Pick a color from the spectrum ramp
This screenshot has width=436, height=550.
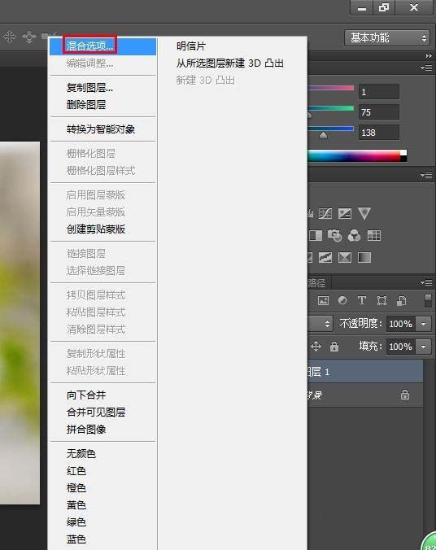[x=354, y=155]
